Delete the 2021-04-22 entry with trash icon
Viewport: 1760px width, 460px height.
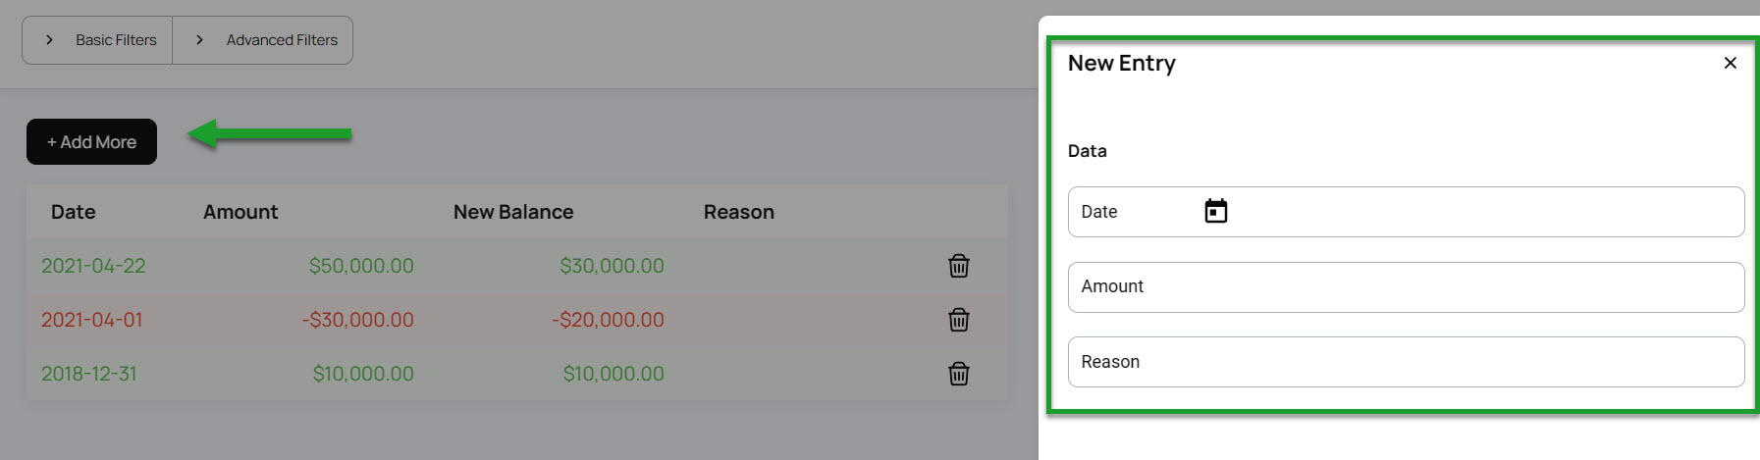click(959, 266)
